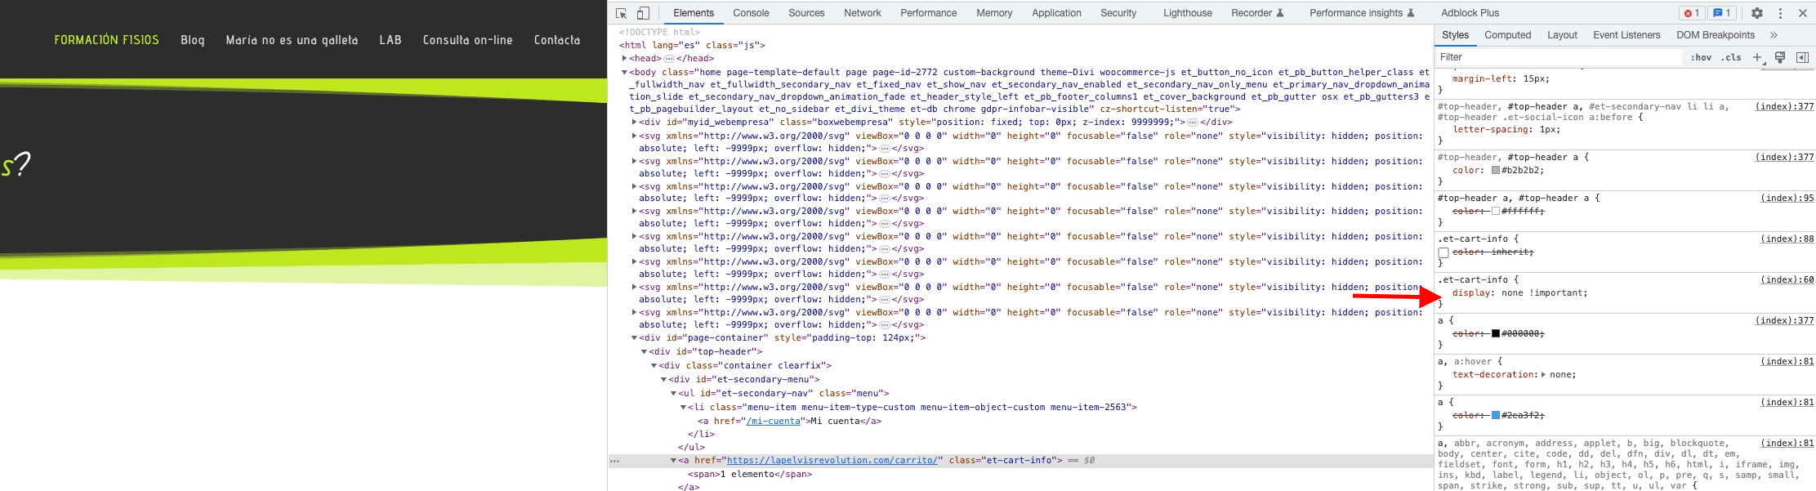Screen dimensions: 1816x491
Task: Expand the head element node
Action: [x=624, y=59]
